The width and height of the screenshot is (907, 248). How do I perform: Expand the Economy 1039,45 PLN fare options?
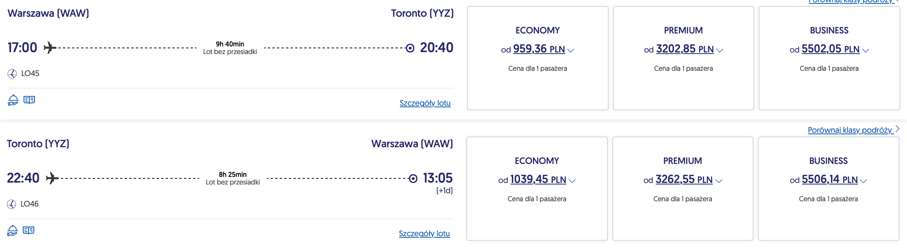572,181
